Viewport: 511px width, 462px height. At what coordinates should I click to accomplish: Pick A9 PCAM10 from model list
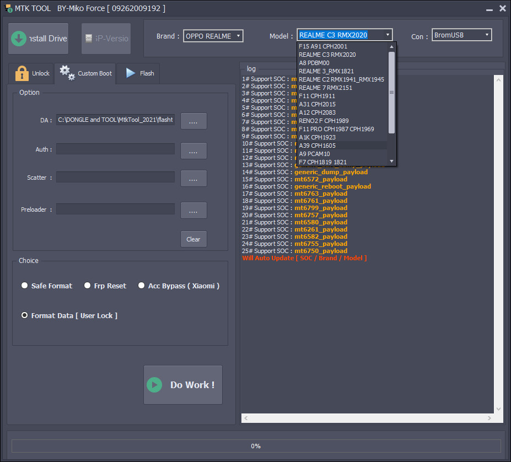pos(342,154)
